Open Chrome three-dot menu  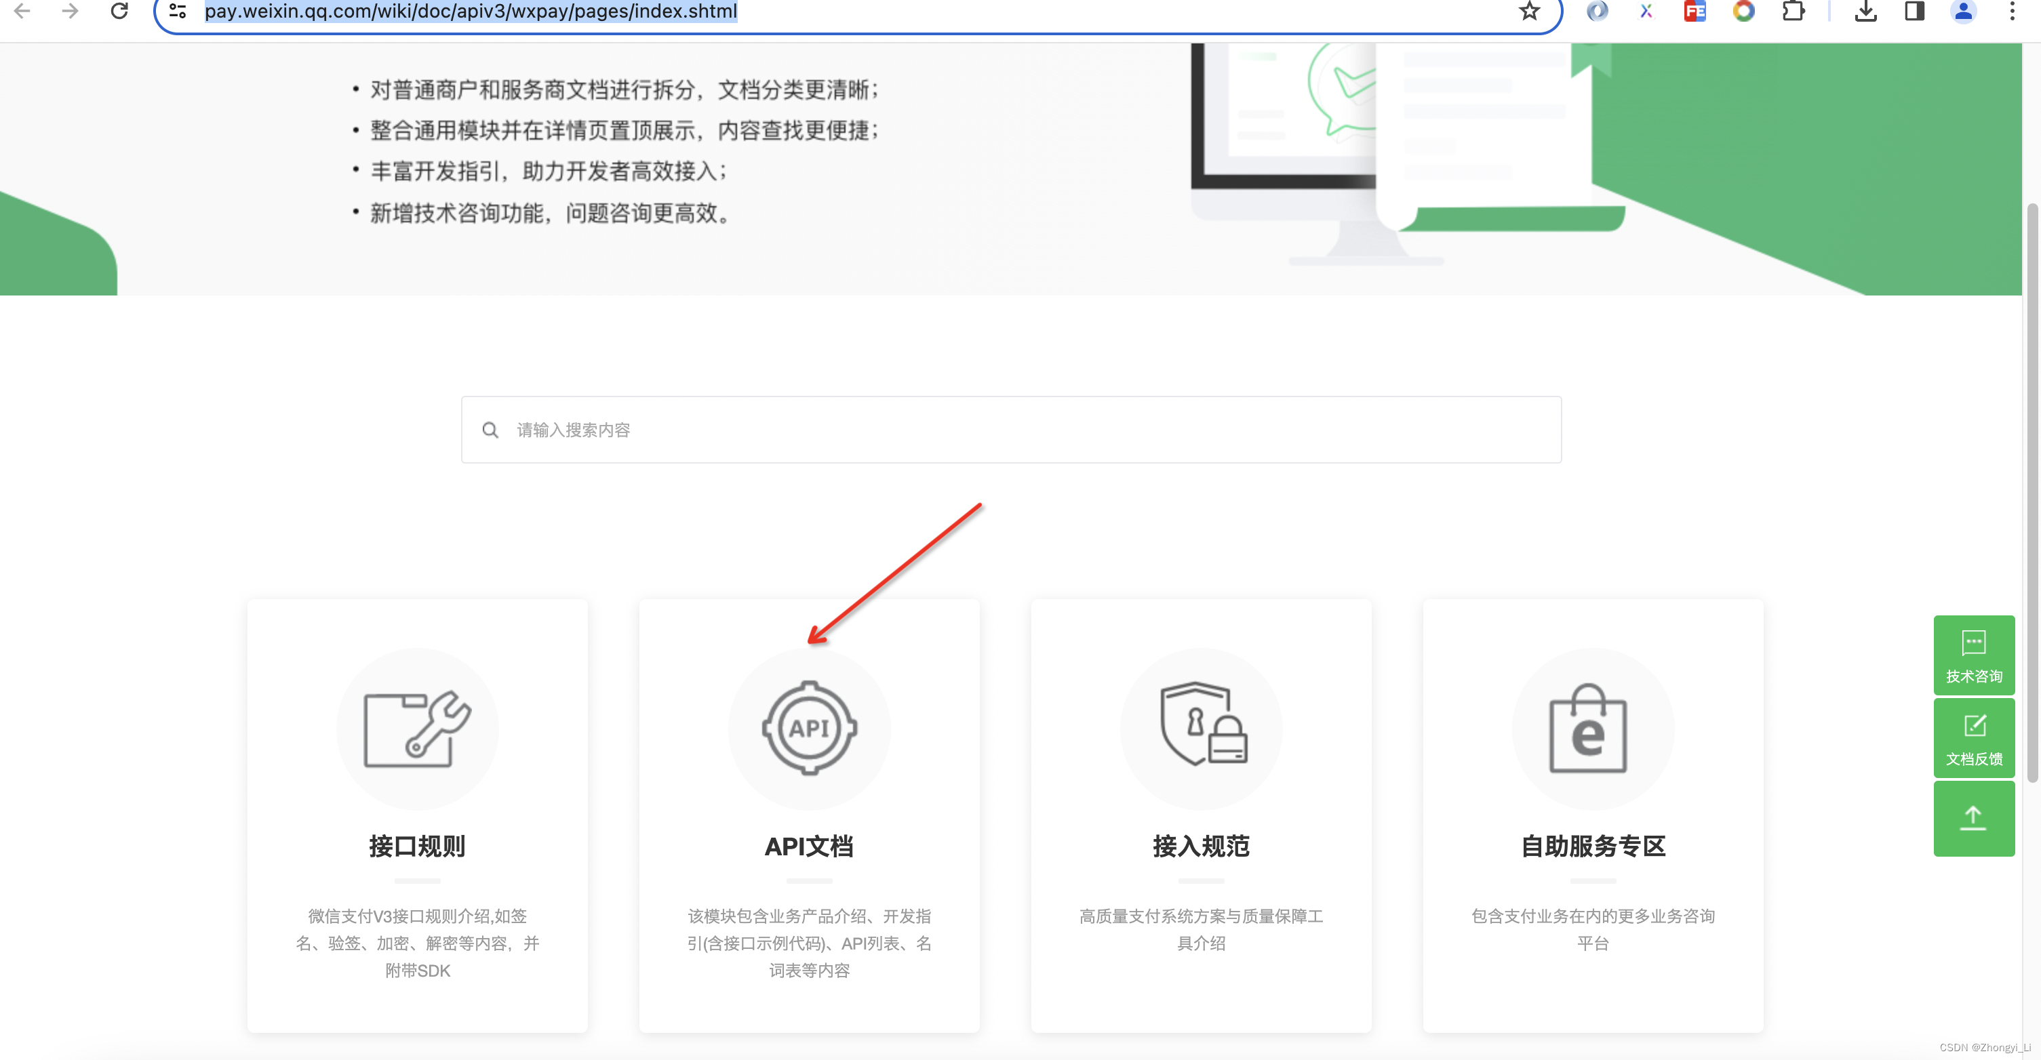(x=2012, y=11)
